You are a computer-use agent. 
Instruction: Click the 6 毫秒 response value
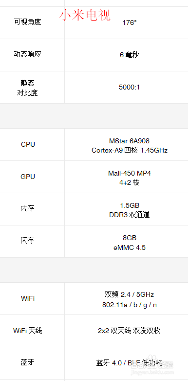click(130, 55)
